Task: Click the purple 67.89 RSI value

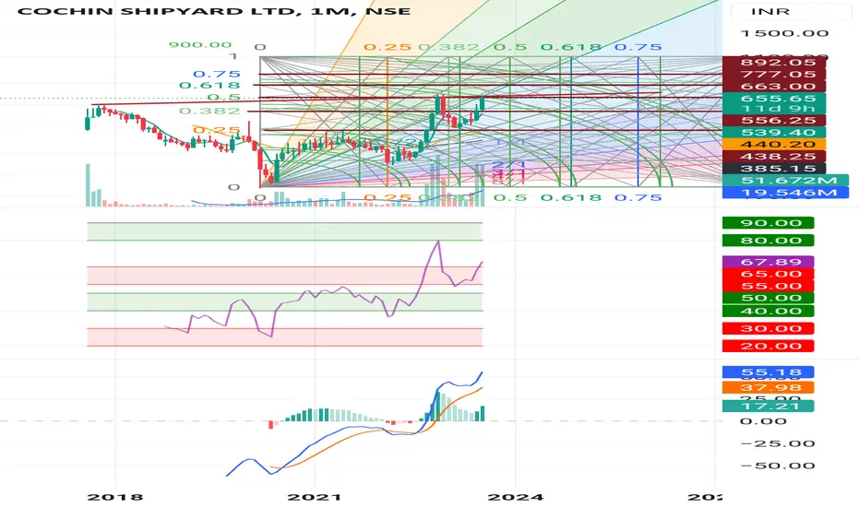Action: (x=768, y=262)
